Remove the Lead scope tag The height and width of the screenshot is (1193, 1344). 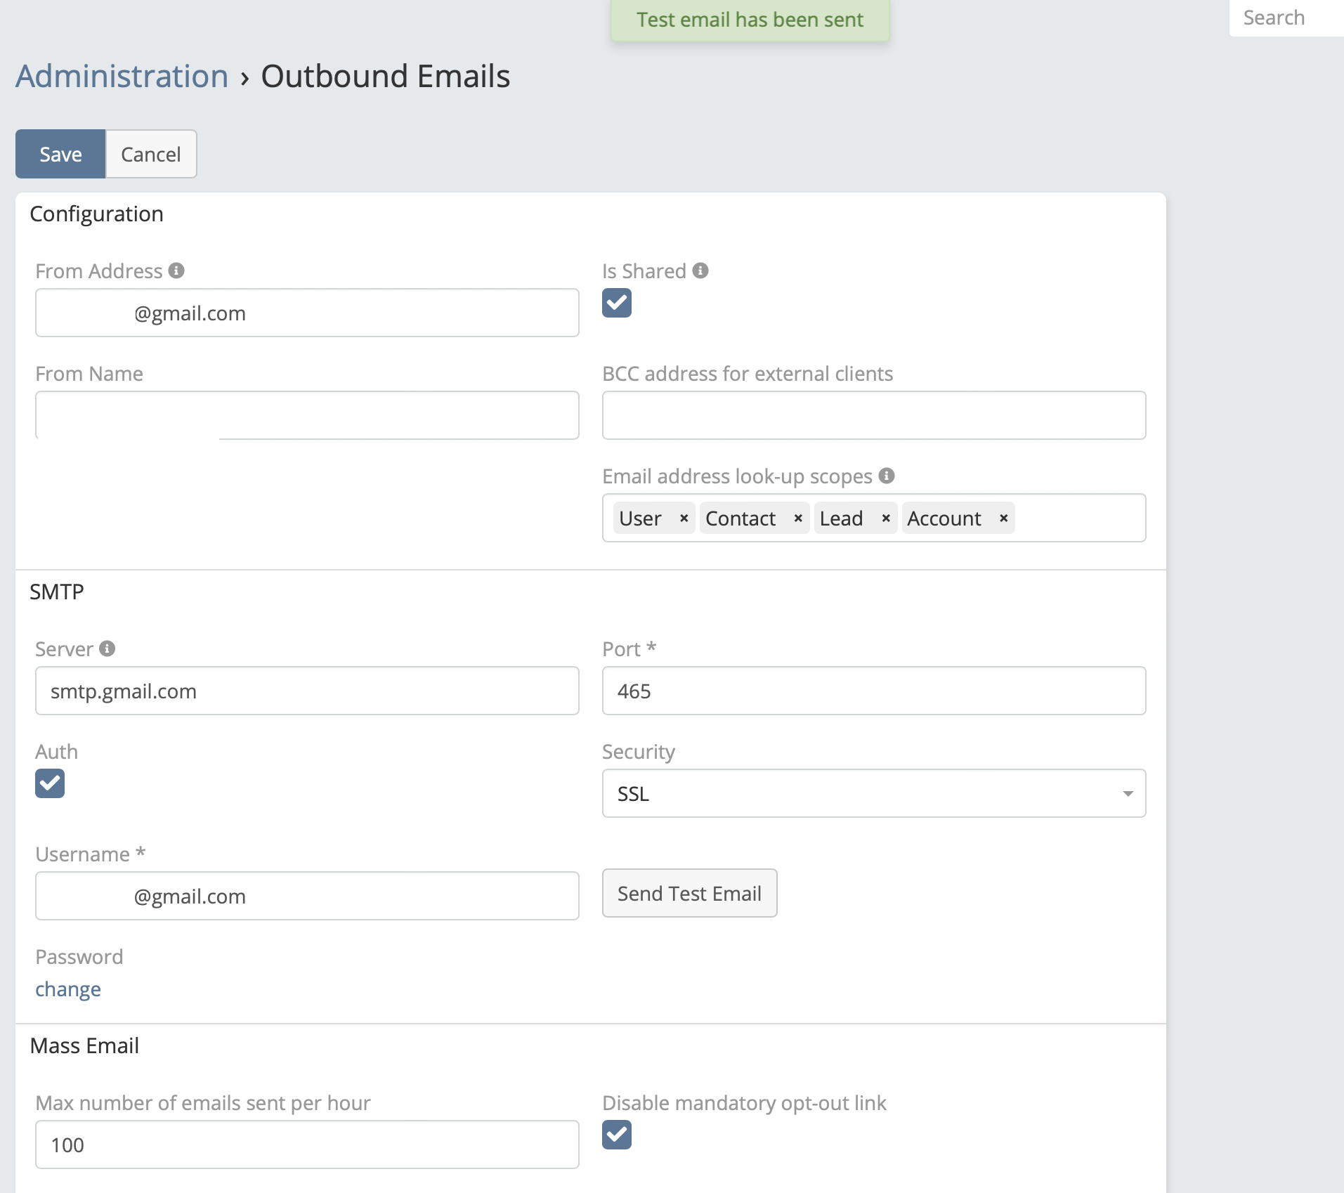tap(886, 519)
